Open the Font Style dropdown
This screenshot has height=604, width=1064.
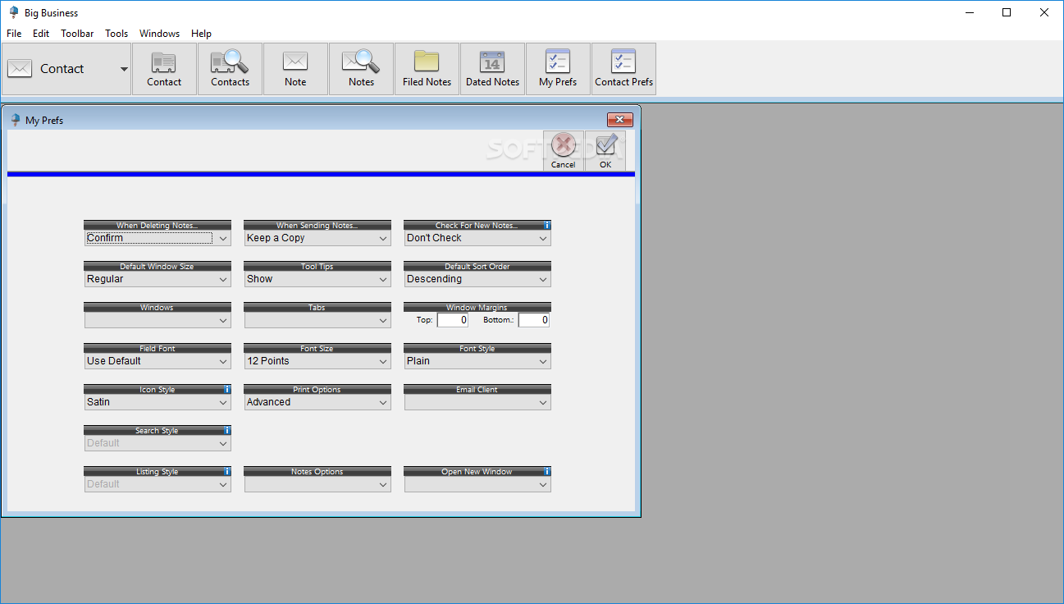point(477,361)
